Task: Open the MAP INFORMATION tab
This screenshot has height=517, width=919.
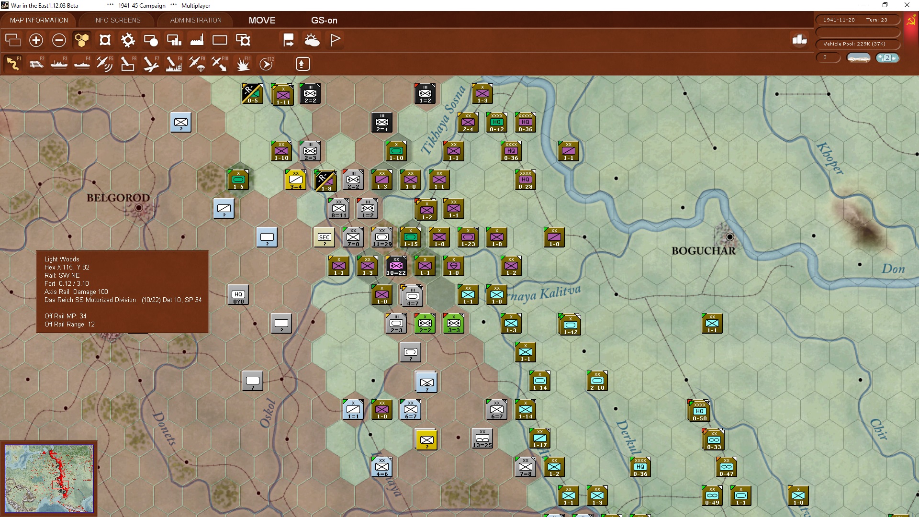Action: (x=39, y=20)
